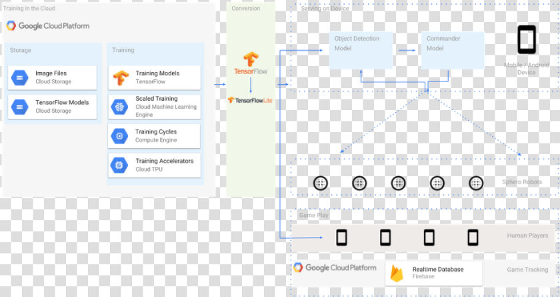
Task: Open the Realtime Database Firebase card
Action: pos(433,274)
